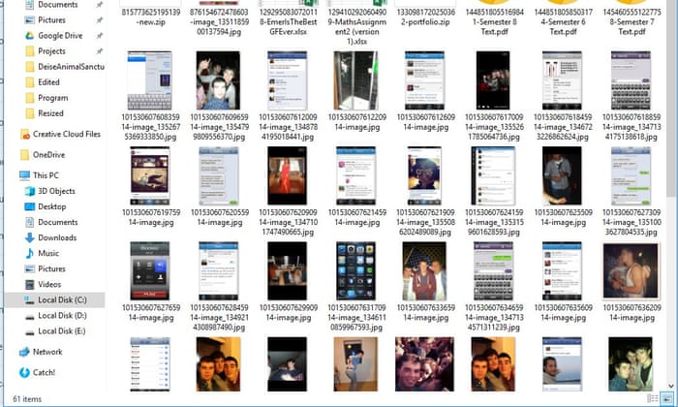
Task: Open the Google Drive folder in sidebar
Action: [x=59, y=35]
